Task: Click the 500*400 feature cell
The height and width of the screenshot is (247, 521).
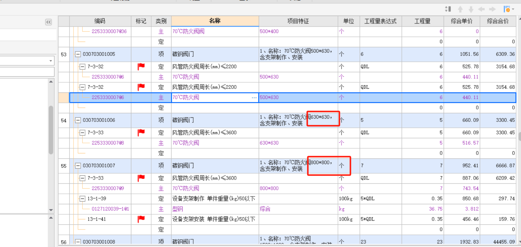Action: pos(298,31)
